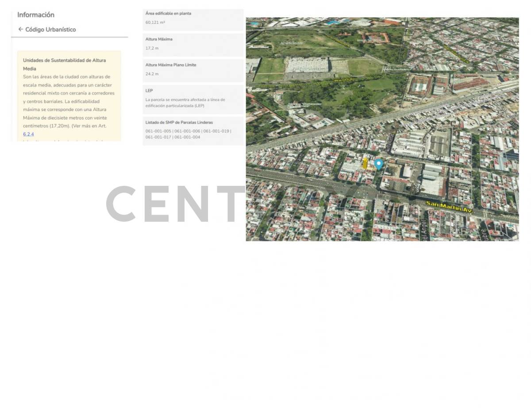The width and height of the screenshot is (531, 408).
Task: Click the 60.121 m² area value
Action: coord(155,22)
